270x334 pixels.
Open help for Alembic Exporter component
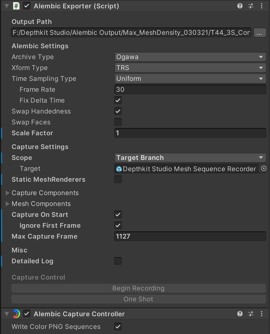[240, 6]
